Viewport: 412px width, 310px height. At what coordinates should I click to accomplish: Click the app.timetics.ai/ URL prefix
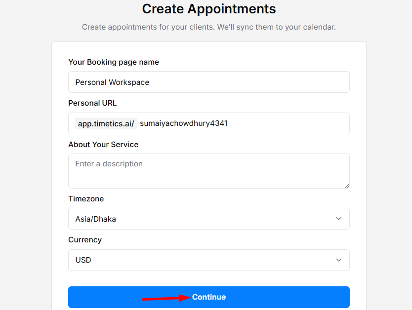coord(106,123)
